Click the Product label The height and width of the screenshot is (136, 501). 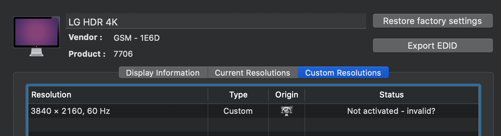[x=87, y=54]
